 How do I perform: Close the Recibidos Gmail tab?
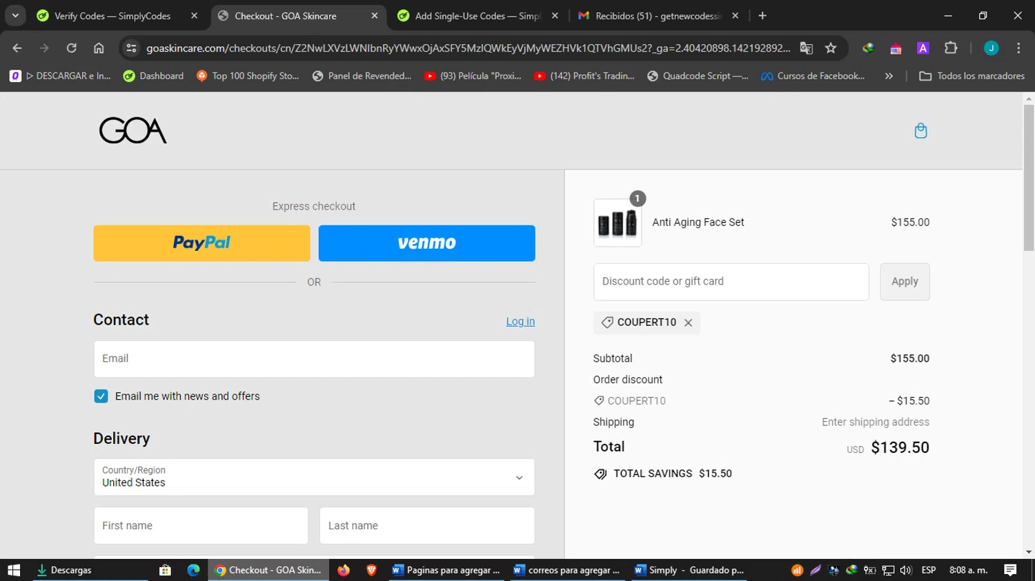[x=735, y=15]
